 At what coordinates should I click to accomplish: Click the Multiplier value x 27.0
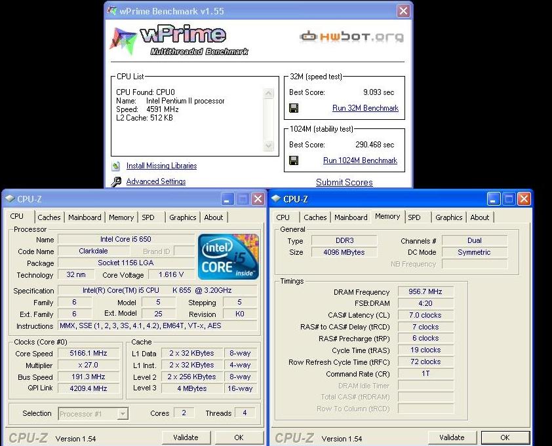[89, 365]
